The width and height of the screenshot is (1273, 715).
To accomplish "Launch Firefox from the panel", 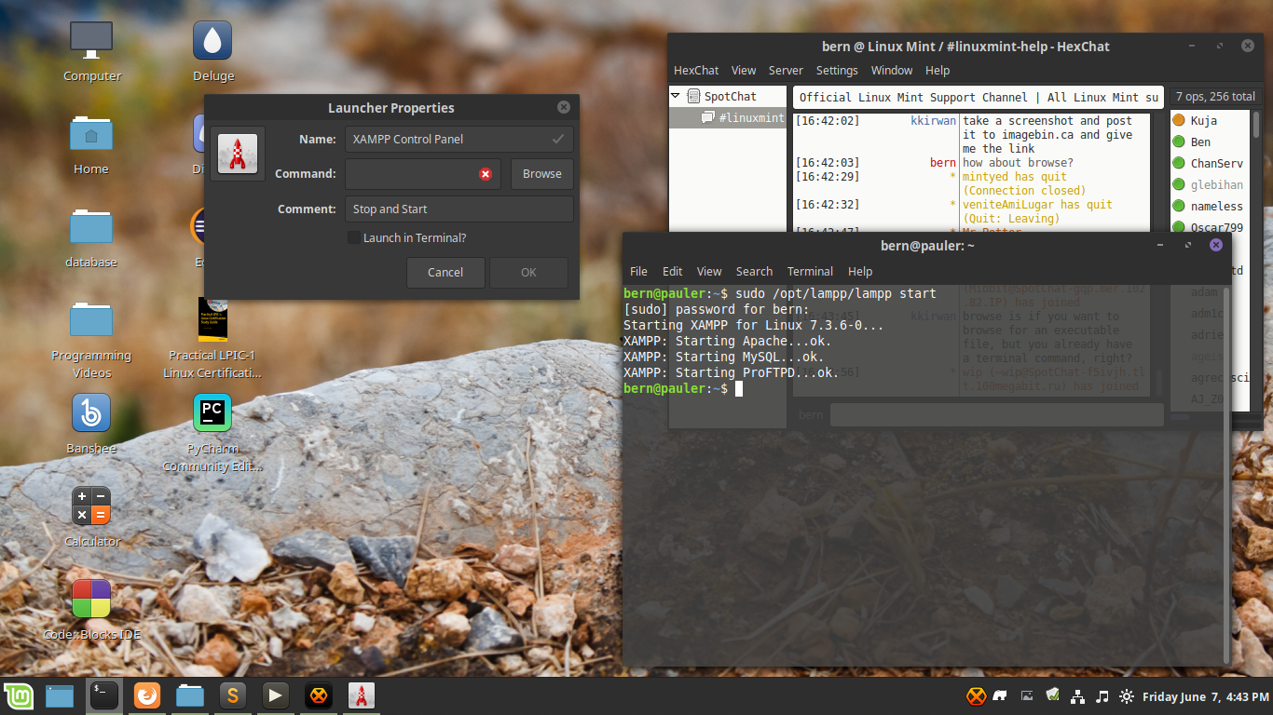I will coord(146,695).
